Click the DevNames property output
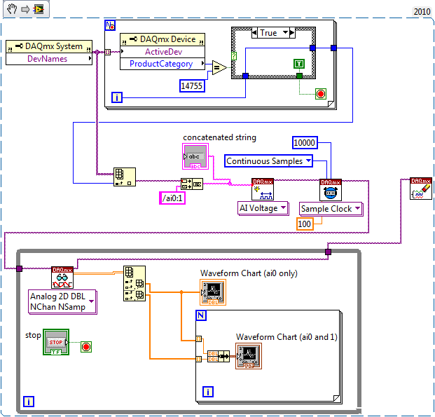The image size is (435, 417). (49, 59)
